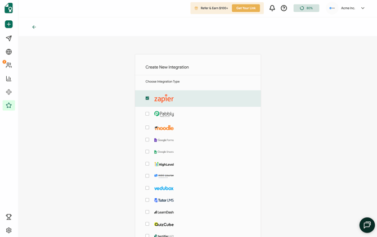377x237 pixels.
Task: Open the help question mark icon
Action: [x=284, y=8]
